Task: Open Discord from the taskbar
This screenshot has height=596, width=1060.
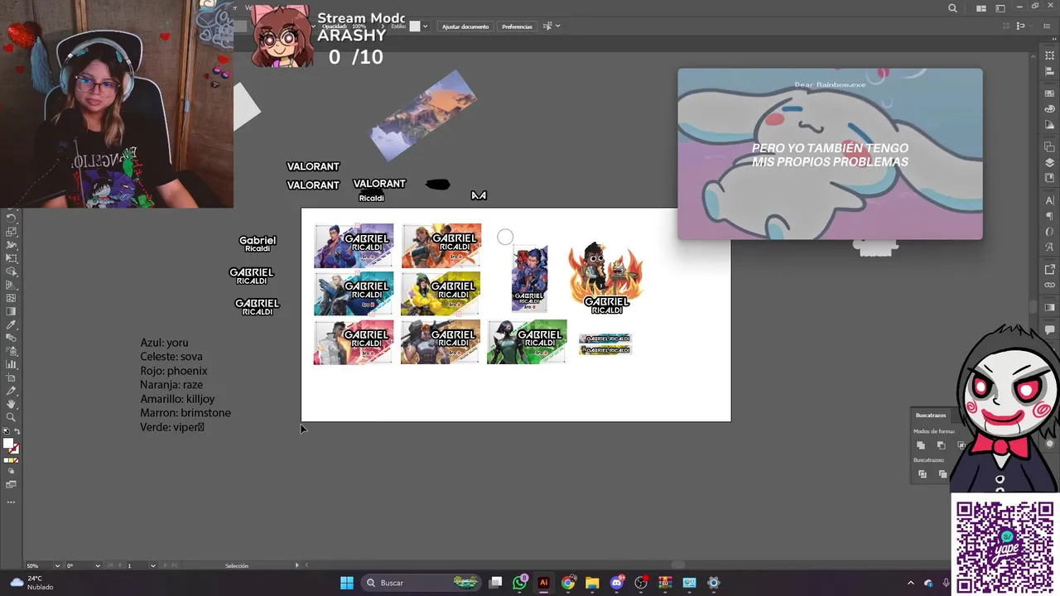Action: coord(616,583)
